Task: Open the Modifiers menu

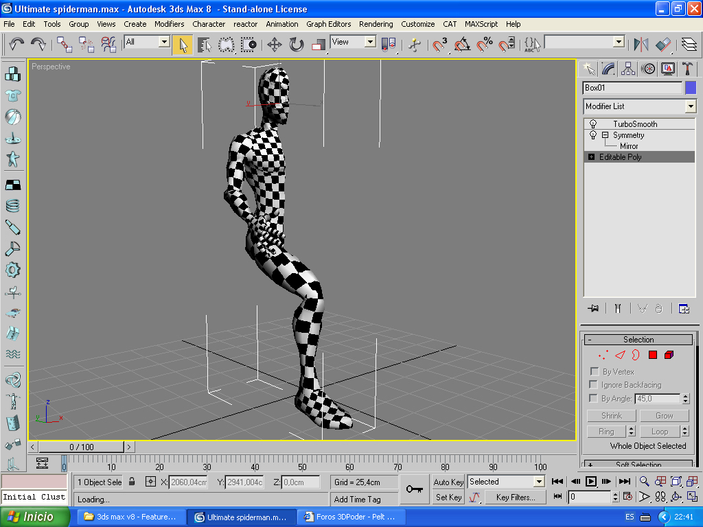Action: pos(169,24)
